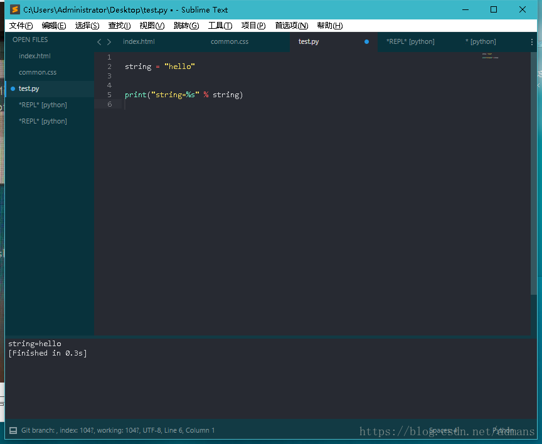Open the 首选项(N) menu
The image size is (542, 444).
pyautogui.click(x=292, y=26)
